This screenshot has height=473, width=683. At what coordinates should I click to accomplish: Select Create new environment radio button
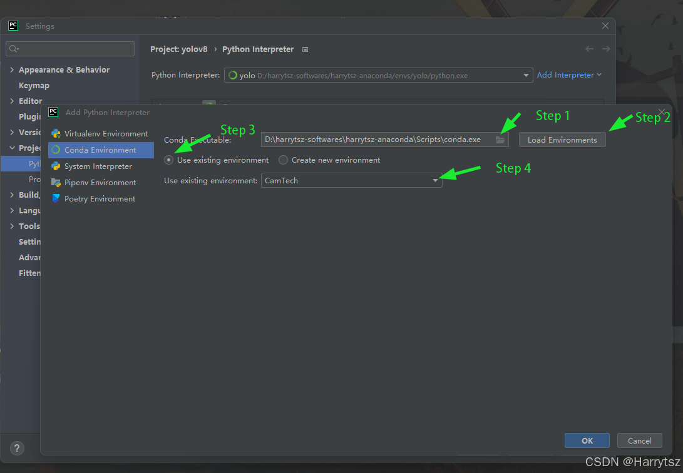[x=283, y=160]
